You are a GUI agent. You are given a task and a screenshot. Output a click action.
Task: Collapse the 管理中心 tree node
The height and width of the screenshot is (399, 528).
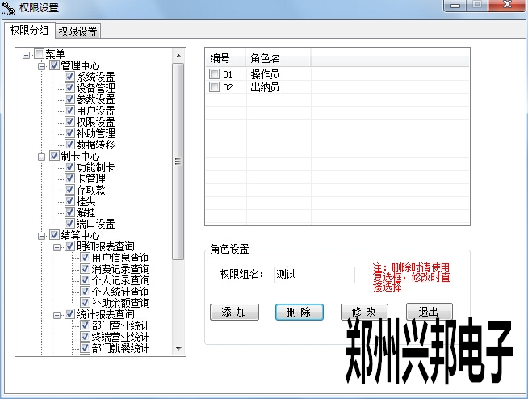coord(41,66)
